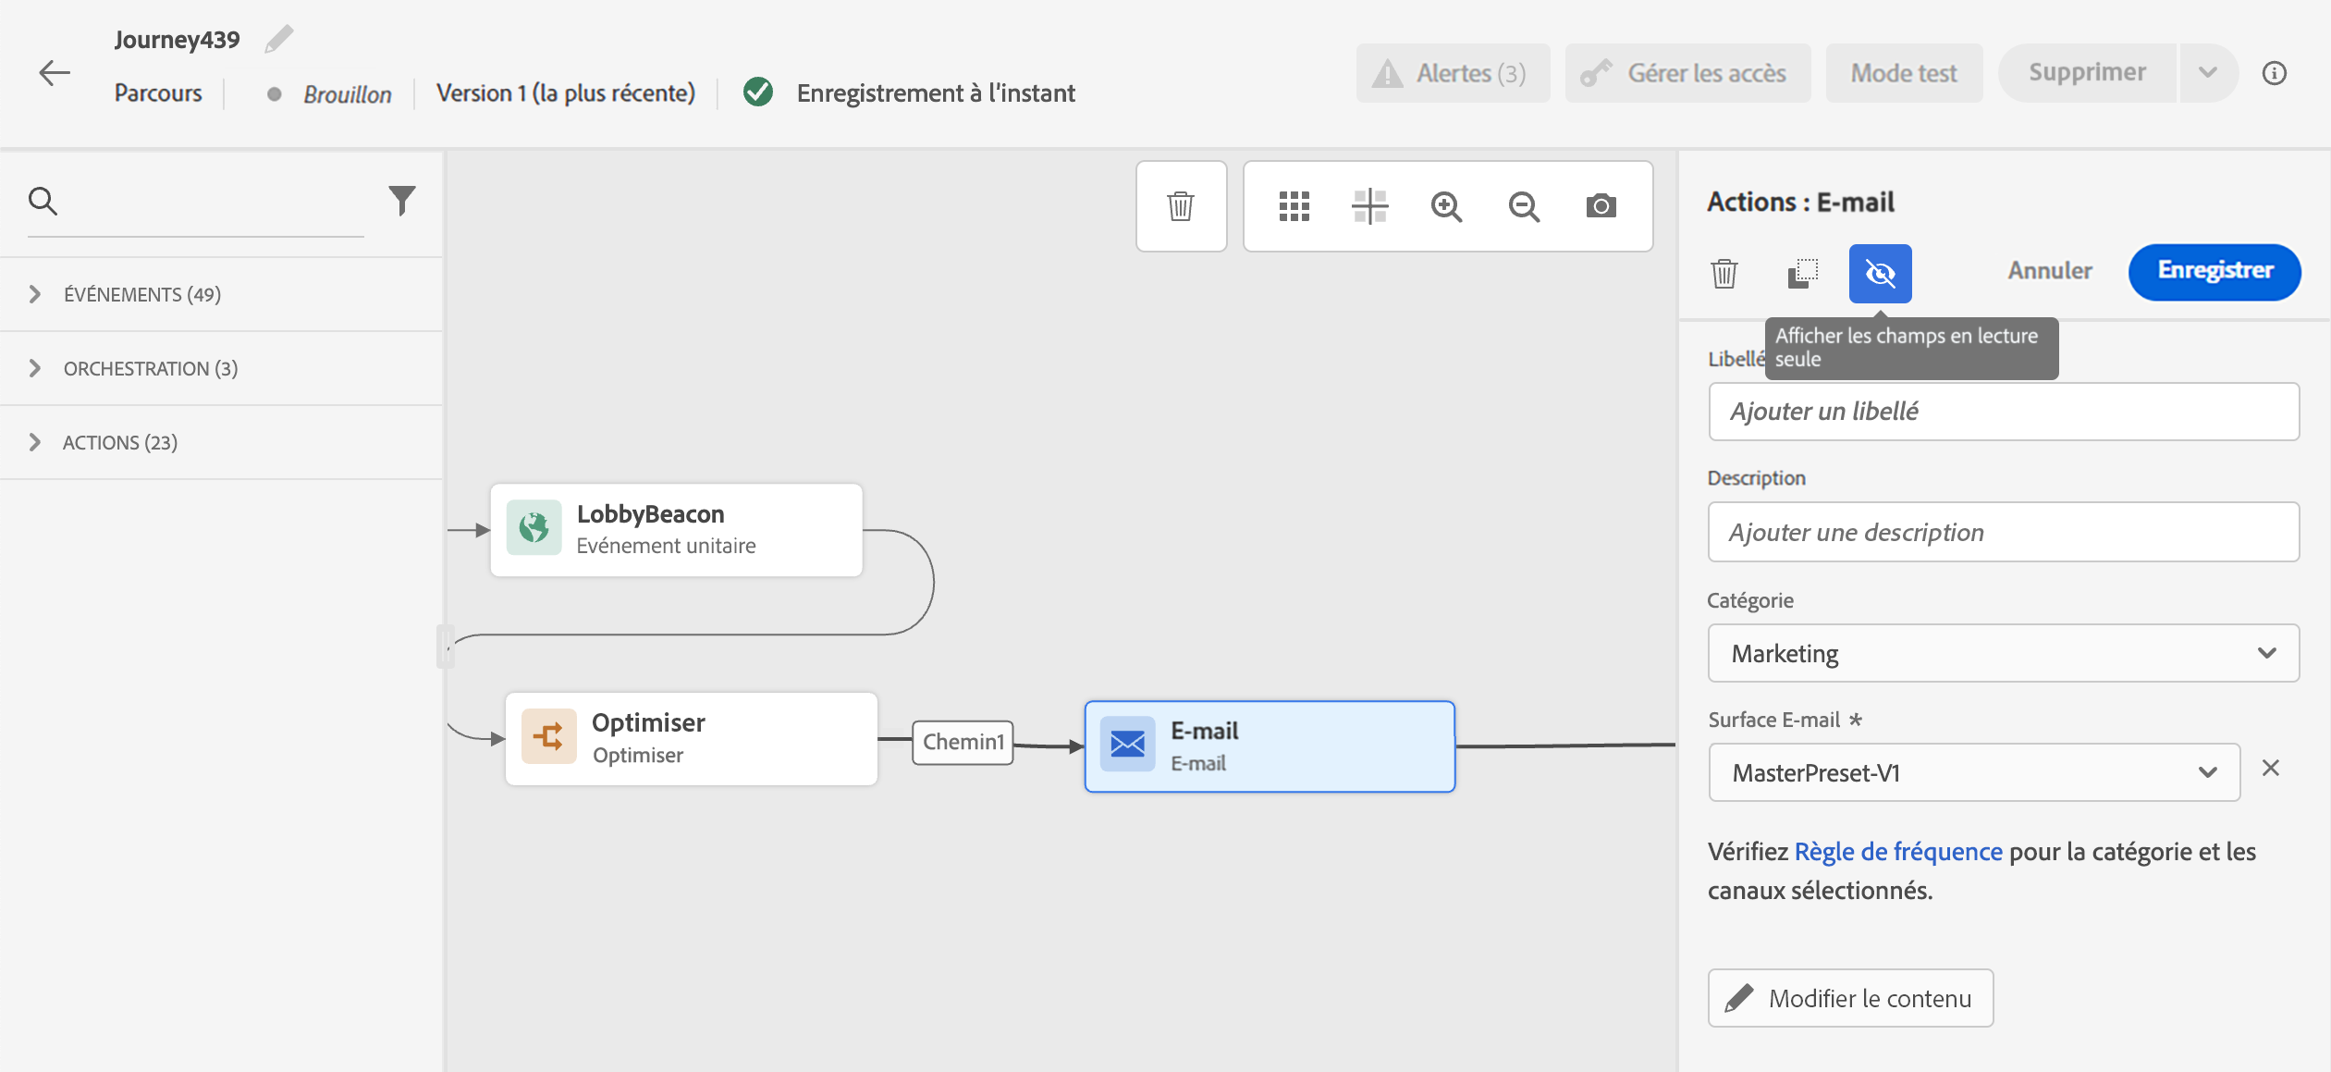Zoom out on the canvas
The height and width of the screenshot is (1072, 2331).
pos(1524,206)
